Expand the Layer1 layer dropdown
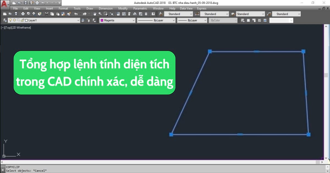The height and width of the screenshot is (173, 330). (x=78, y=20)
